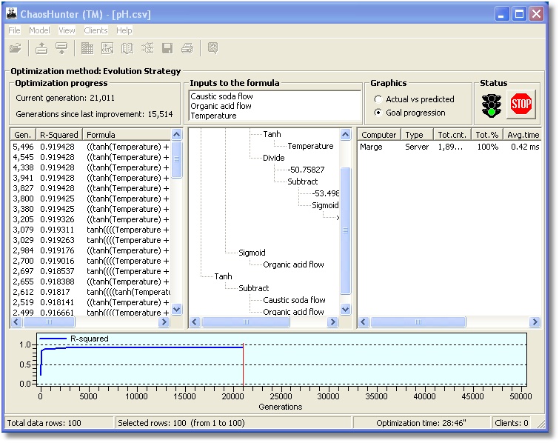The image size is (559, 443).
Task: Click horizontal scrollbar thumb in clients table
Action: (418, 322)
